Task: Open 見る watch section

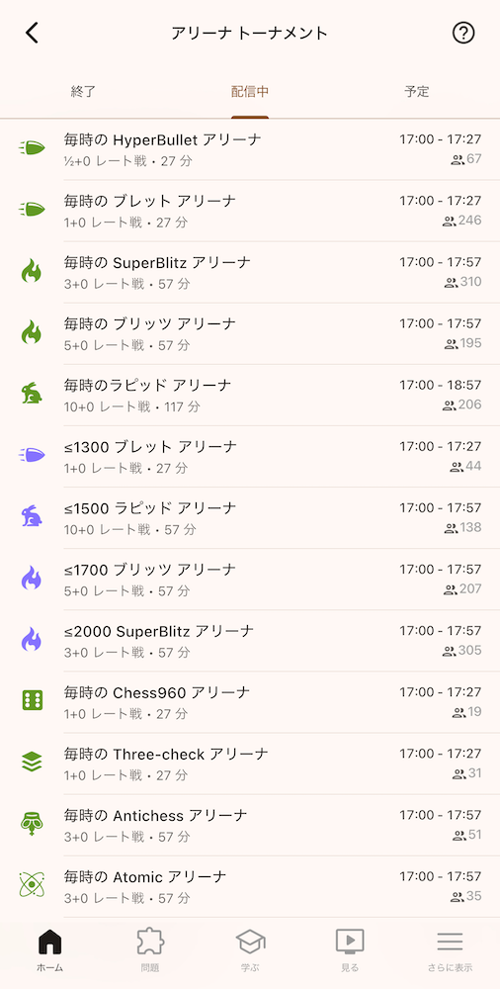Action: pos(350,951)
